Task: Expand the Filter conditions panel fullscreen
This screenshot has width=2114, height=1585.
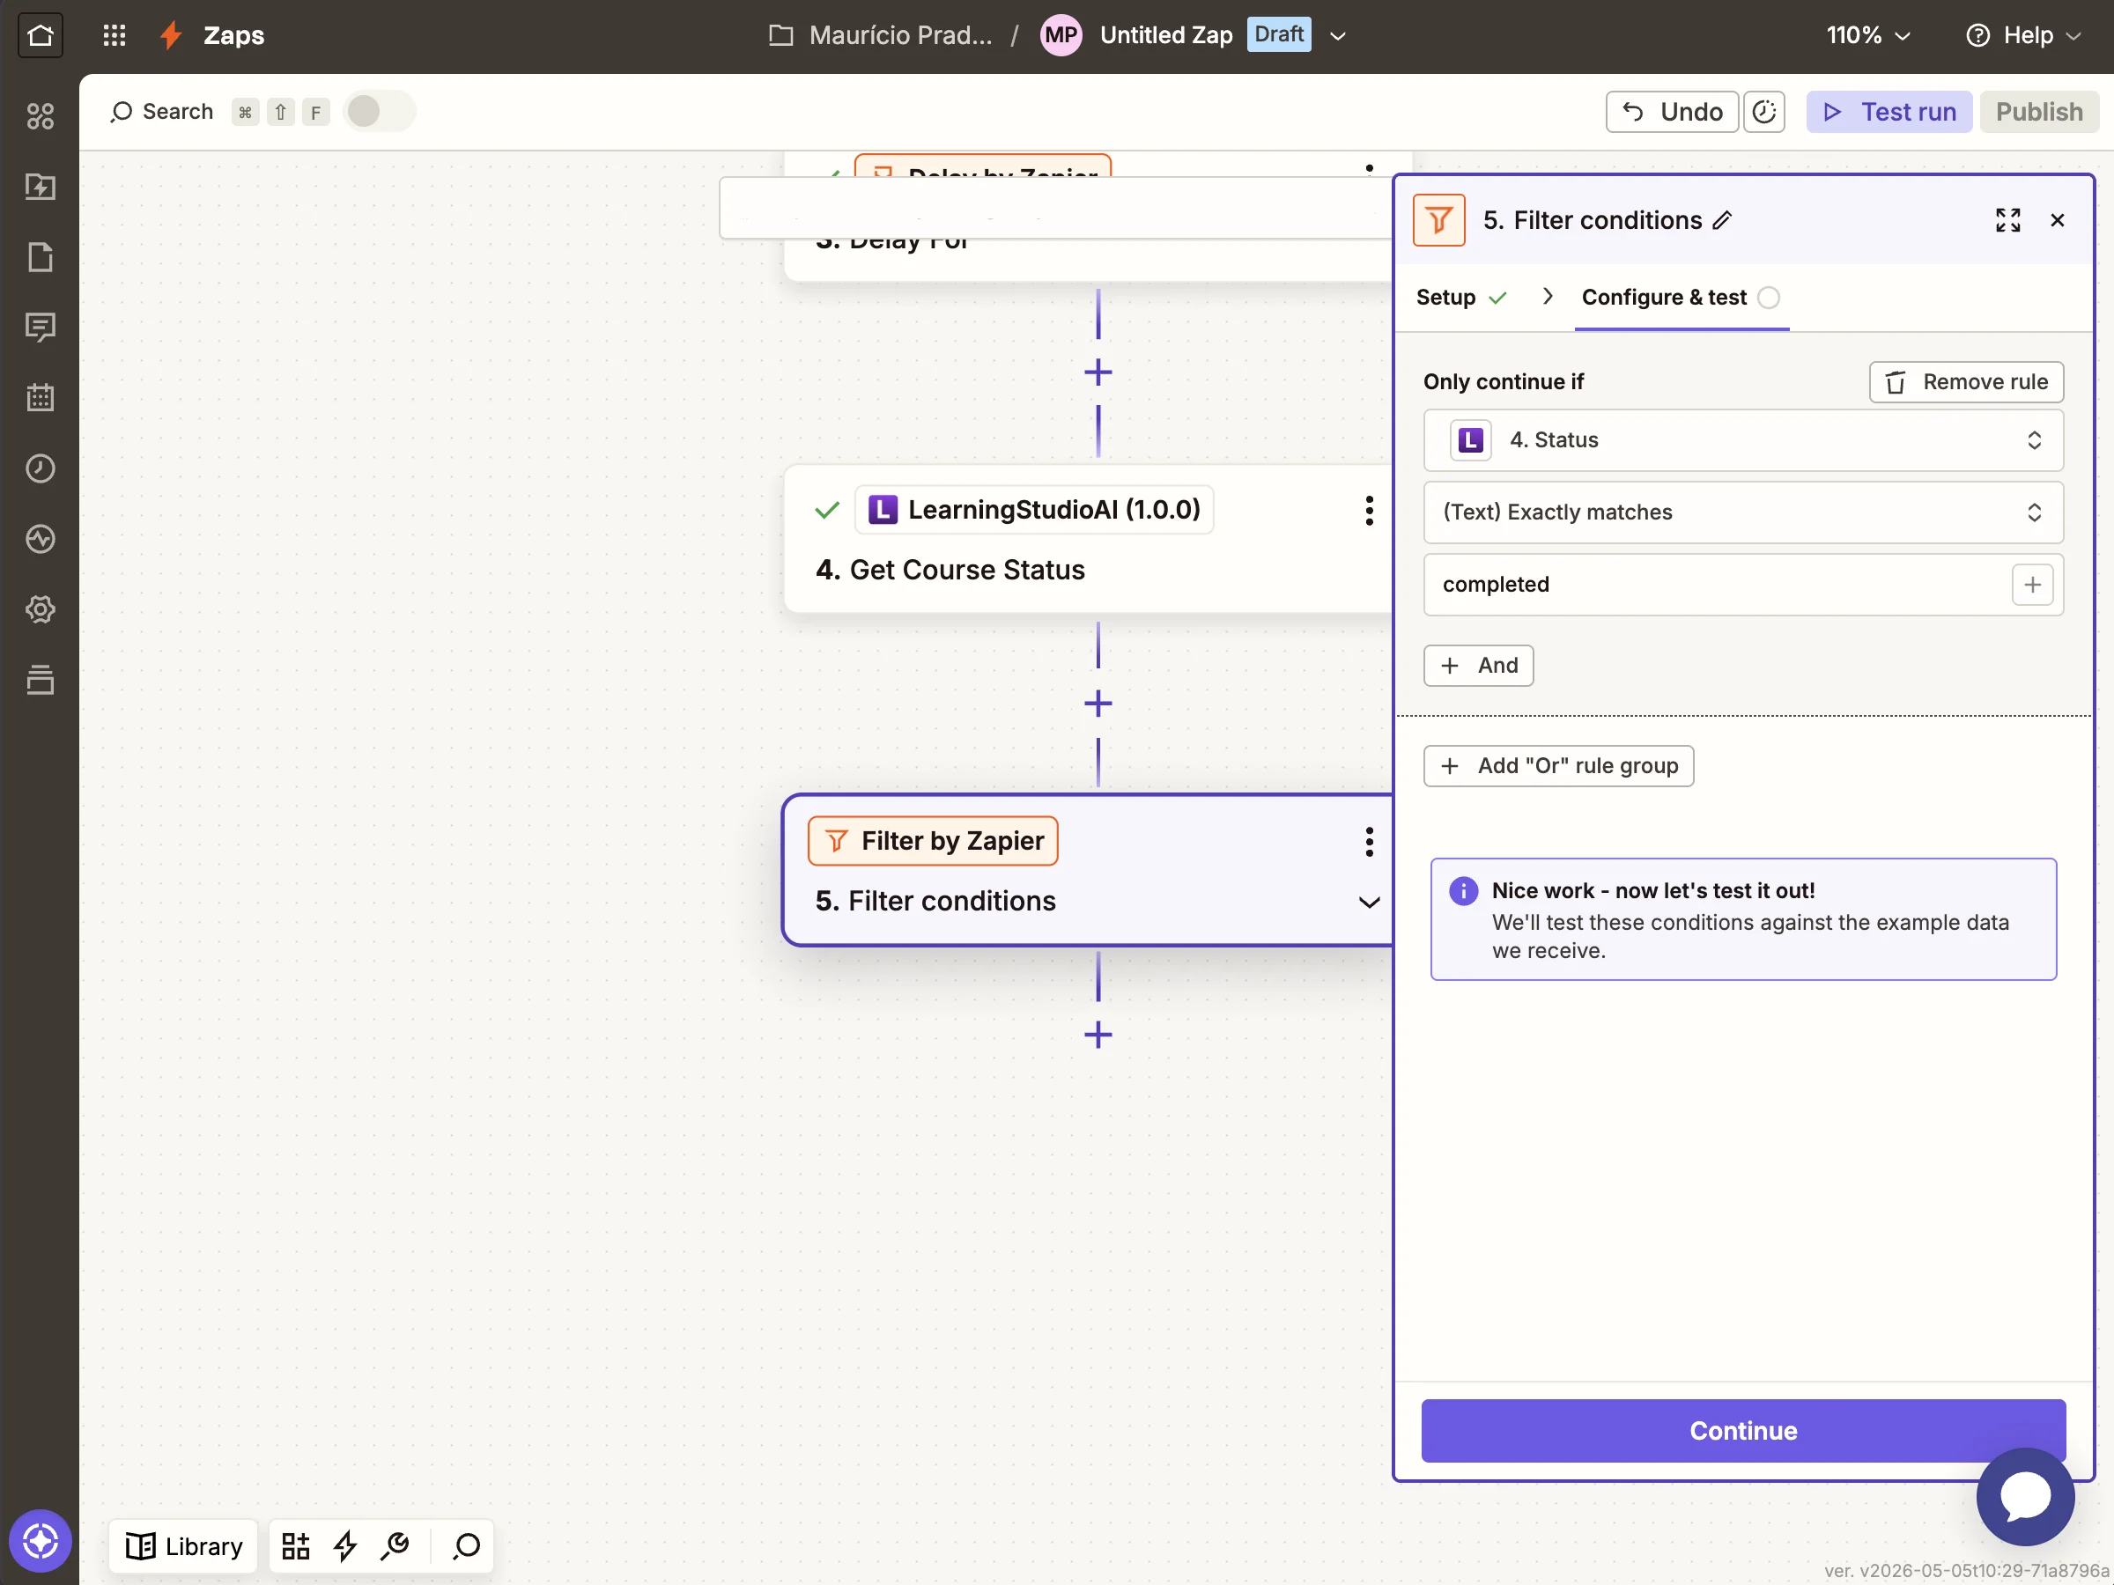Action: [2008, 221]
